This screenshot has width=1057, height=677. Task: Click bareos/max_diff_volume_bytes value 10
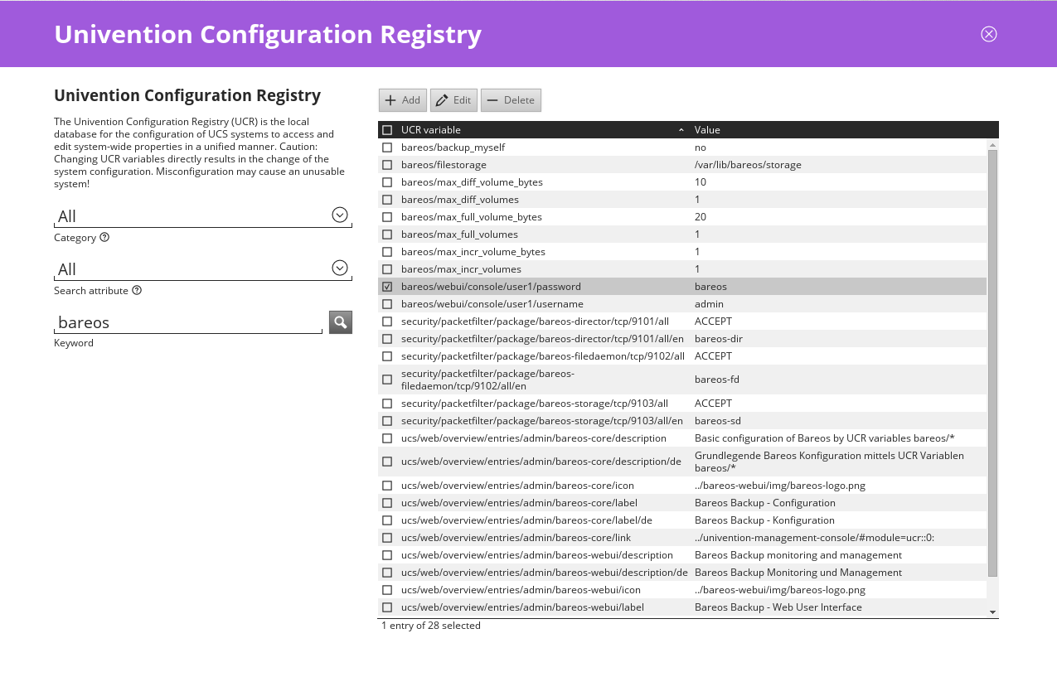tap(701, 182)
